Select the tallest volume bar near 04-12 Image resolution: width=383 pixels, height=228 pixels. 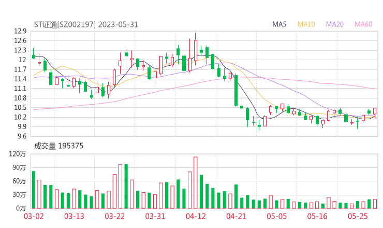[196, 183]
